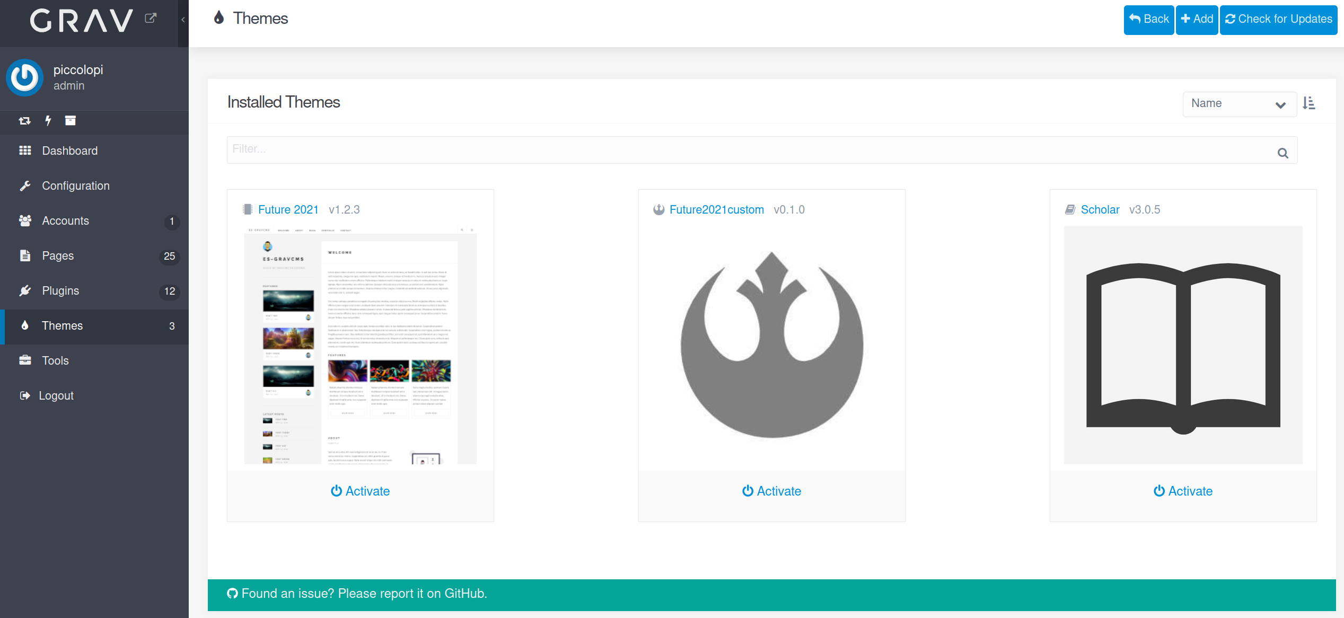Activate the Future2021custom theme
This screenshot has height=618, width=1344.
click(x=772, y=491)
